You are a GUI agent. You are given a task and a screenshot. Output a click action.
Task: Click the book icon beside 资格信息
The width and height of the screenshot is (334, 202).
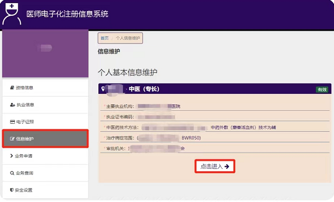click(x=12, y=88)
